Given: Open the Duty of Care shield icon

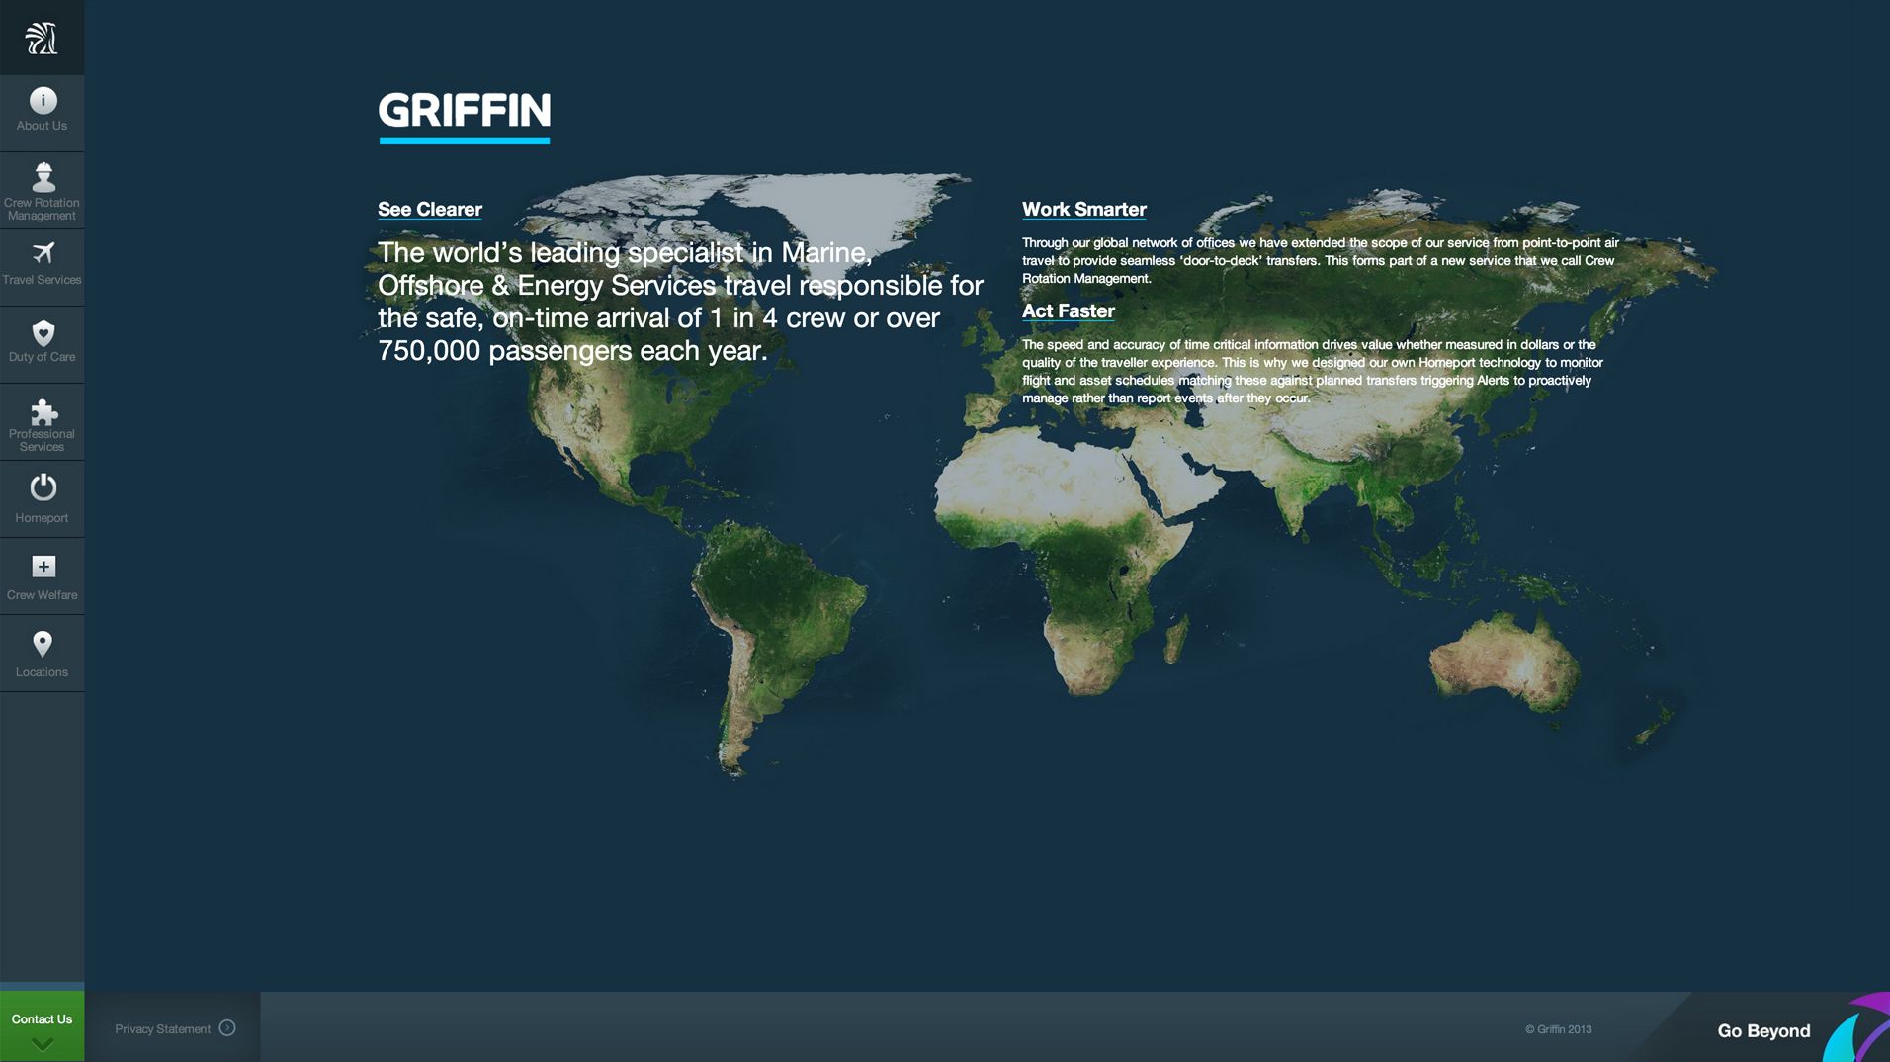Looking at the screenshot, I should pyautogui.click(x=43, y=332).
